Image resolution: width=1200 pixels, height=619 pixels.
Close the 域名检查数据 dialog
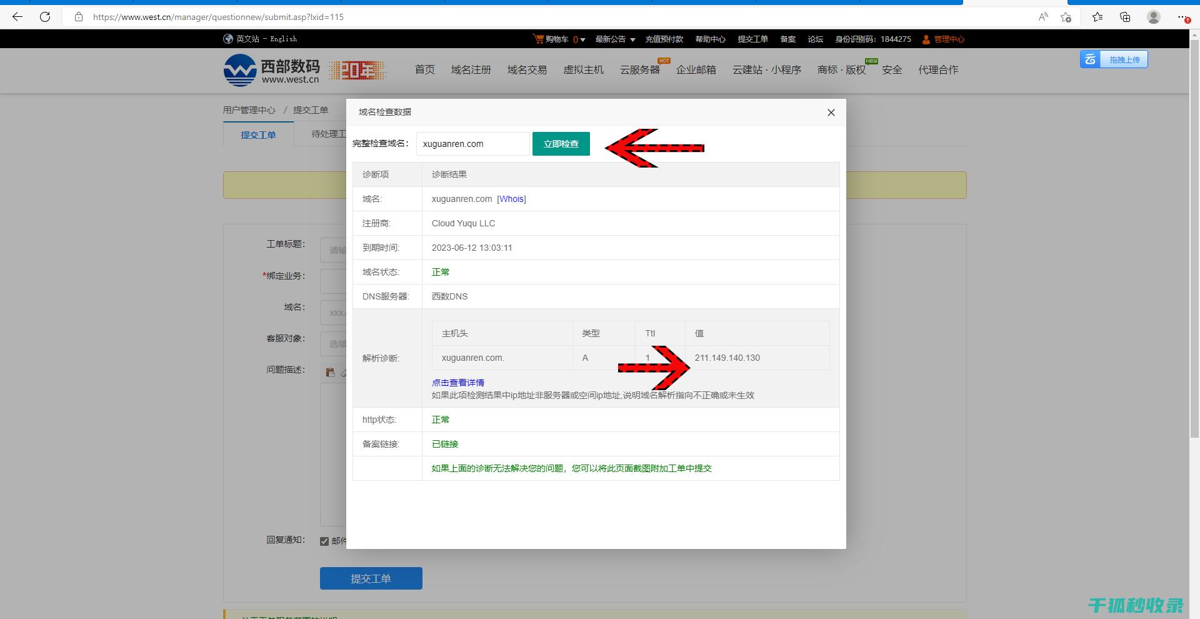coord(831,113)
